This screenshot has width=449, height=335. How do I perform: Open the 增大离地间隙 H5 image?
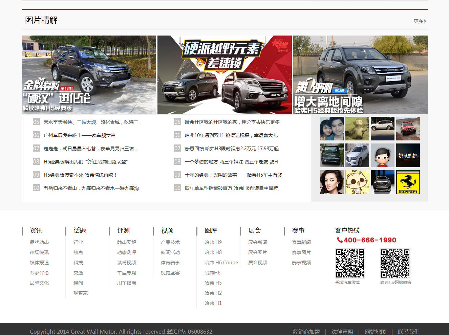click(360, 75)
